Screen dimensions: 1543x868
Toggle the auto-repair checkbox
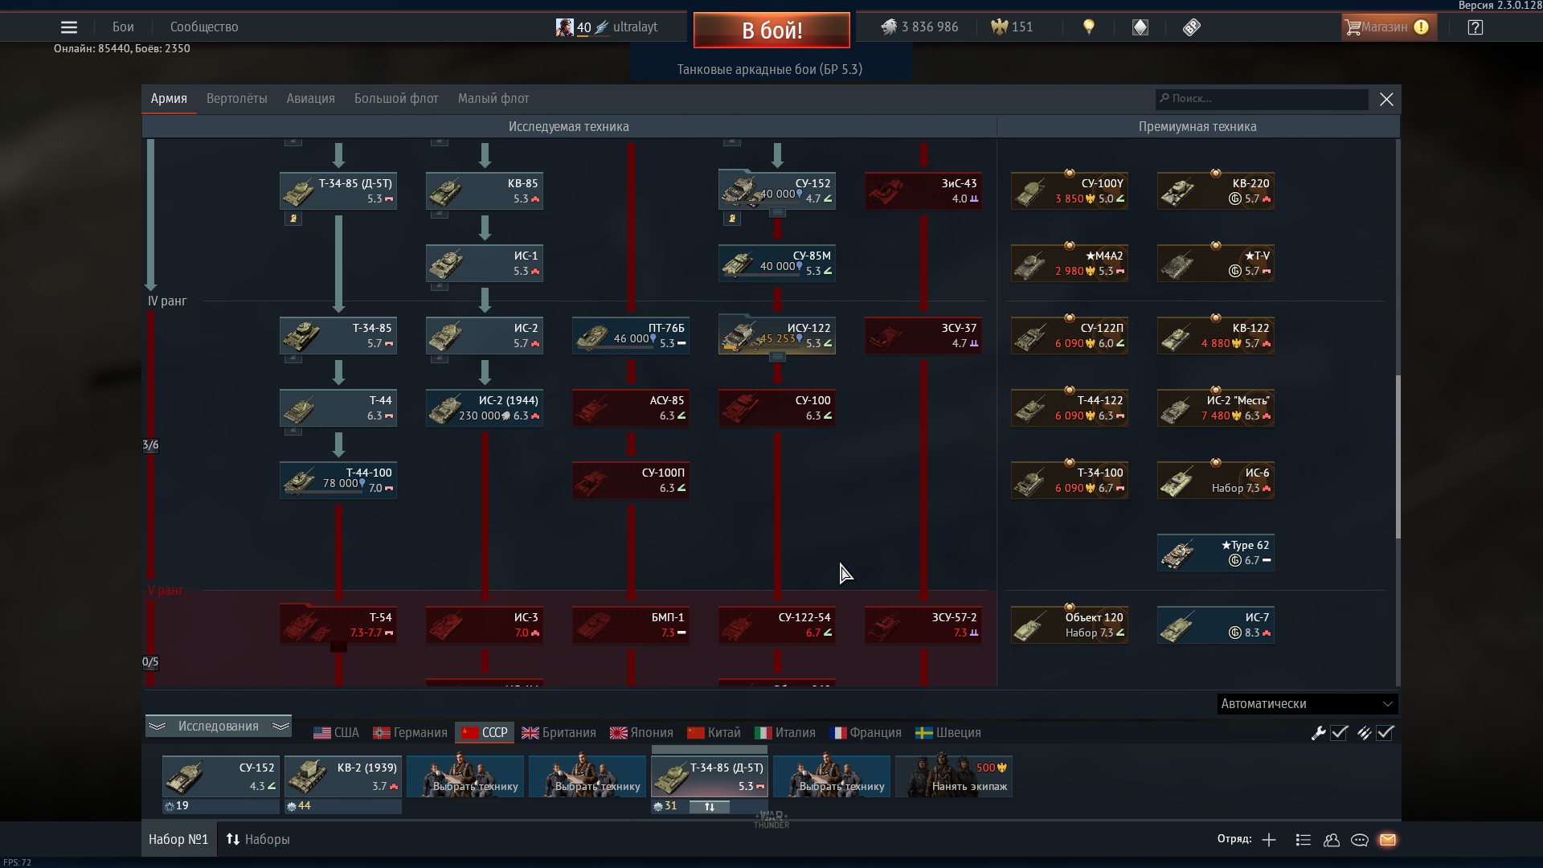[x=1339, y=733]
